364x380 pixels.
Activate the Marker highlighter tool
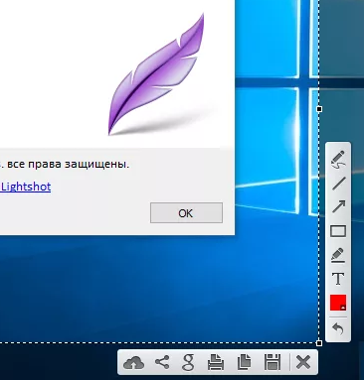point(338,255)
